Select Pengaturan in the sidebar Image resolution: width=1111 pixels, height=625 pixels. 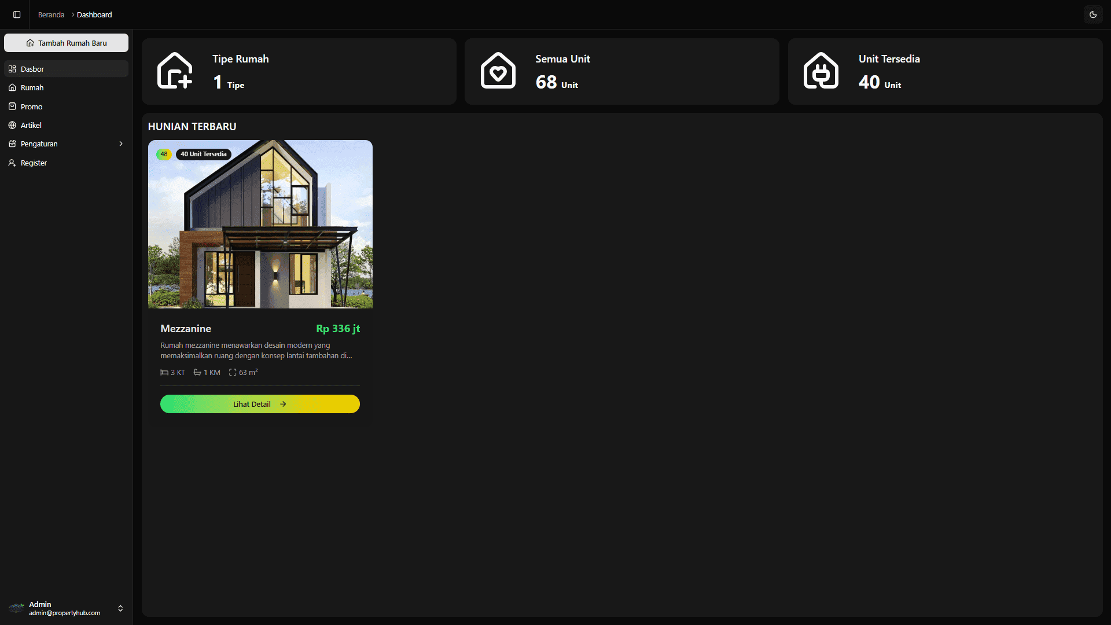[66, 144]
